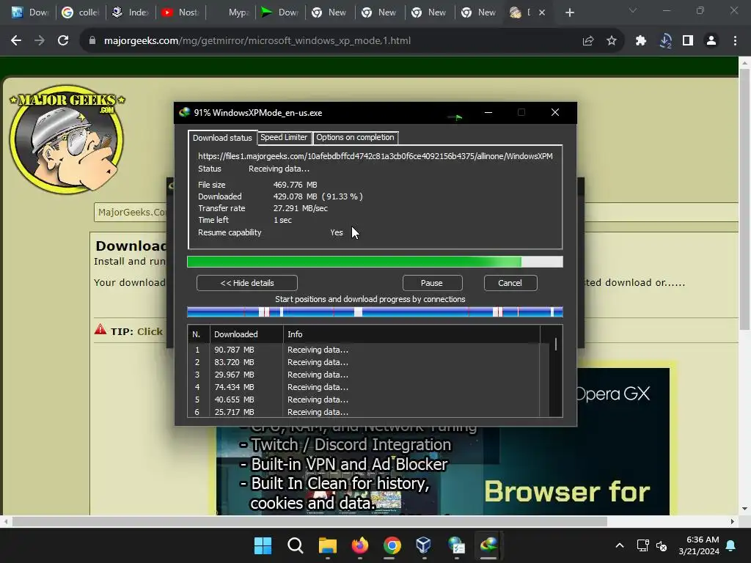This screenshot has width=751, height=563.
Task: Minimize the IDM download dialog
Action: (x=488, y=112)
